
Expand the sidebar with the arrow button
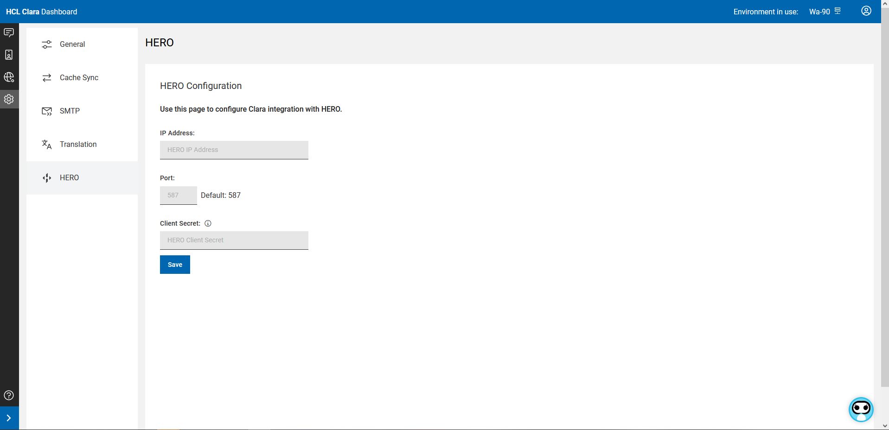click(9, 418)
